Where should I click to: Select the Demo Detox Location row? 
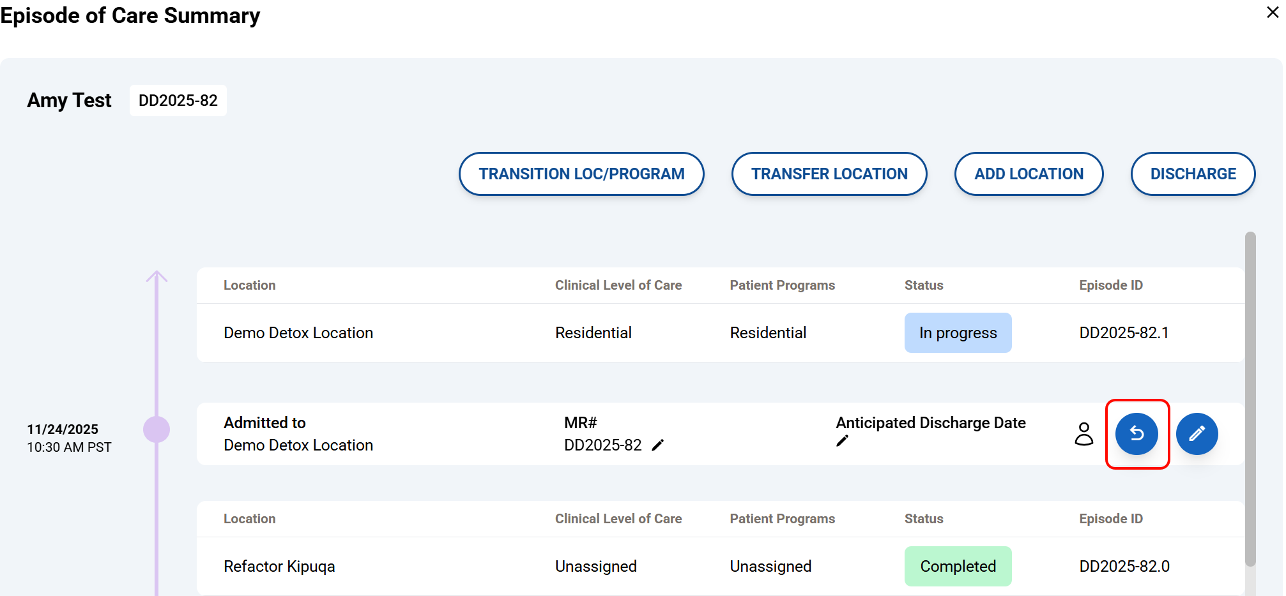(x=298, y=333)
